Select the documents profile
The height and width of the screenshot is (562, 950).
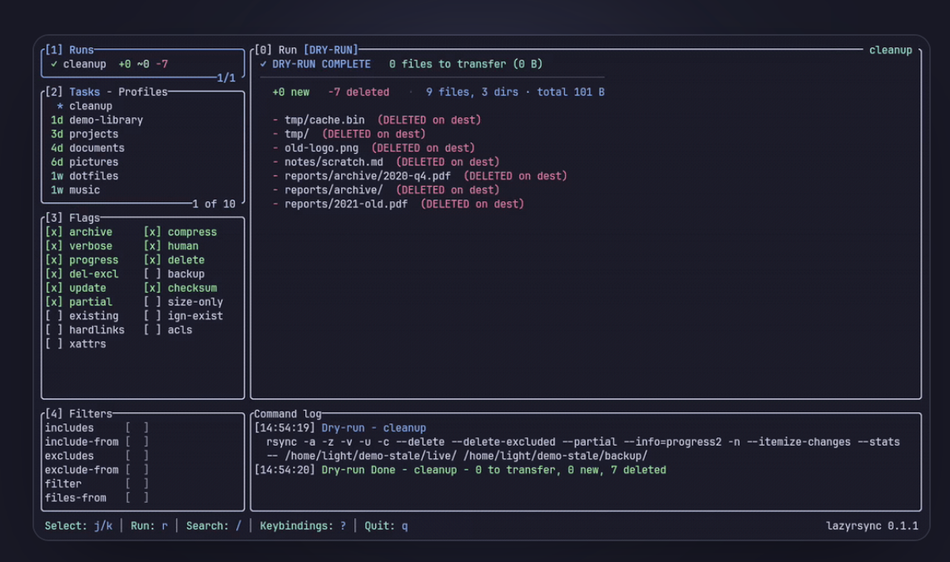click(142, 148)
